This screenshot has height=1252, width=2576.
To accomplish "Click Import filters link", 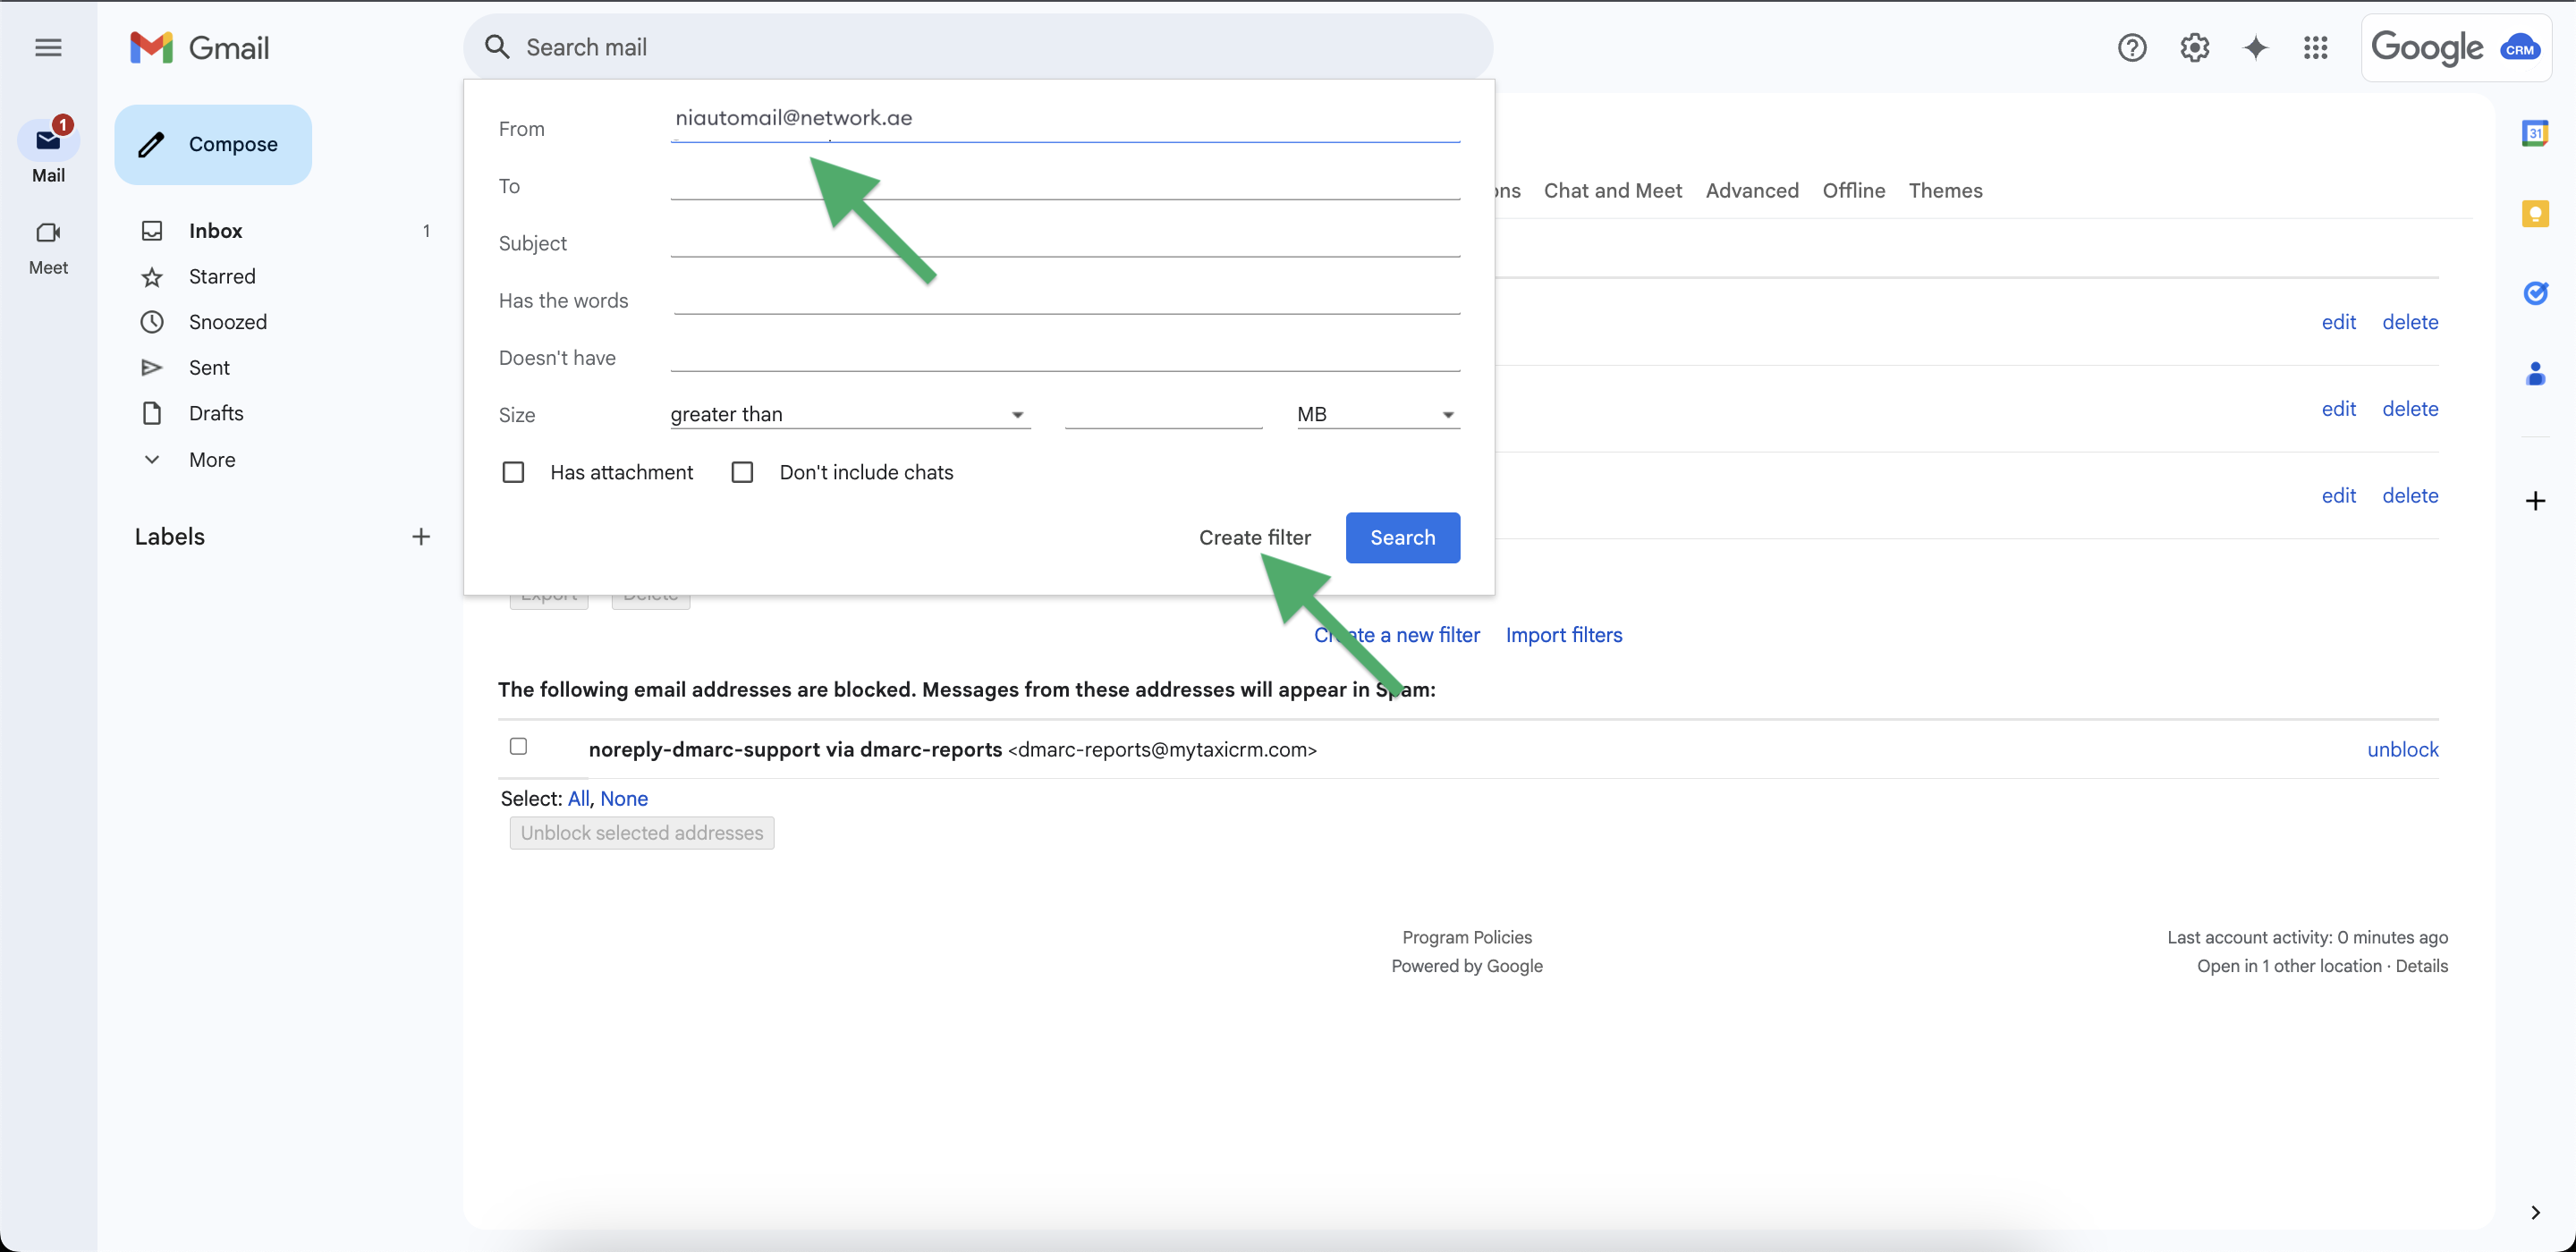I will coord(1564,635).
